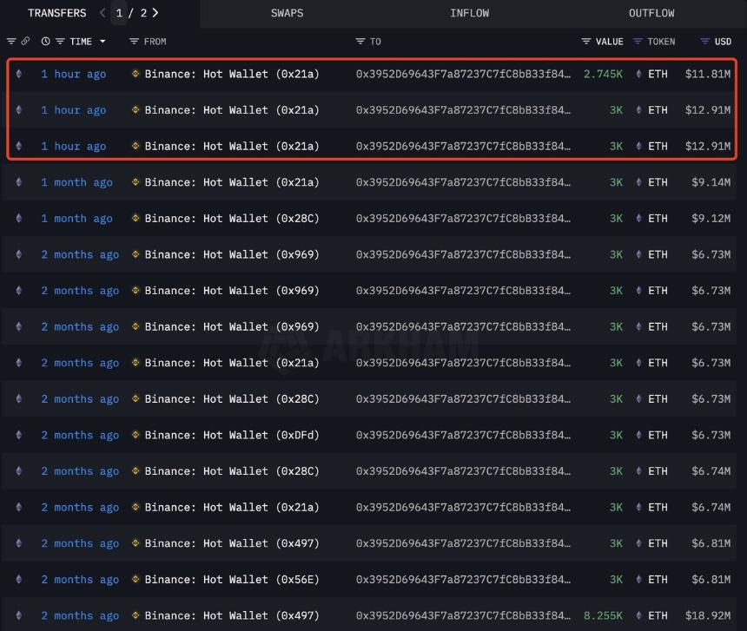Screen dimensions: 747x631
Task: Click the funnel icon next to VALUE header
Action: (x=585, y=41)
